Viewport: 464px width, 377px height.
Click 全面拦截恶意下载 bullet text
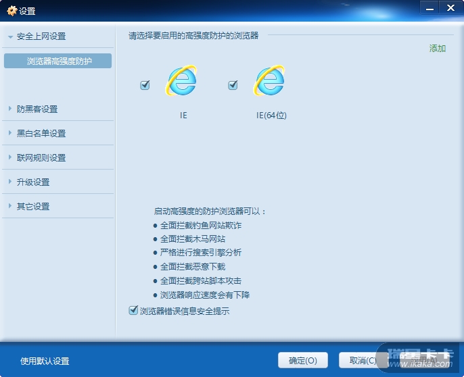pos(193,267)
